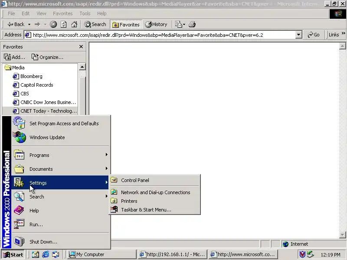The height and width of the screenshot is (260, 347).
Task: Click Organize... in the Favorites panel
Action: point(47,57)
